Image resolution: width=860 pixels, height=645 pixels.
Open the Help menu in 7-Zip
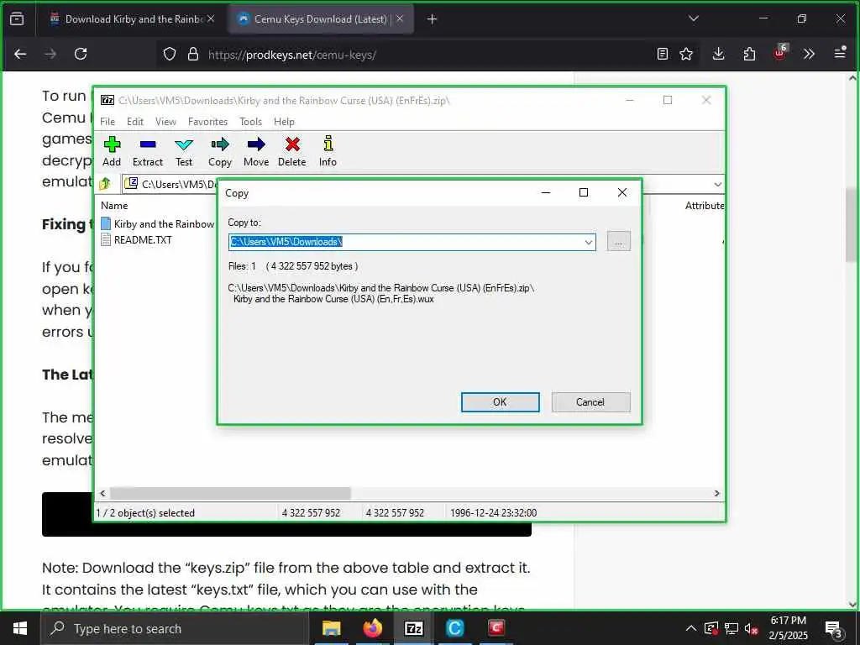point(284,122)
